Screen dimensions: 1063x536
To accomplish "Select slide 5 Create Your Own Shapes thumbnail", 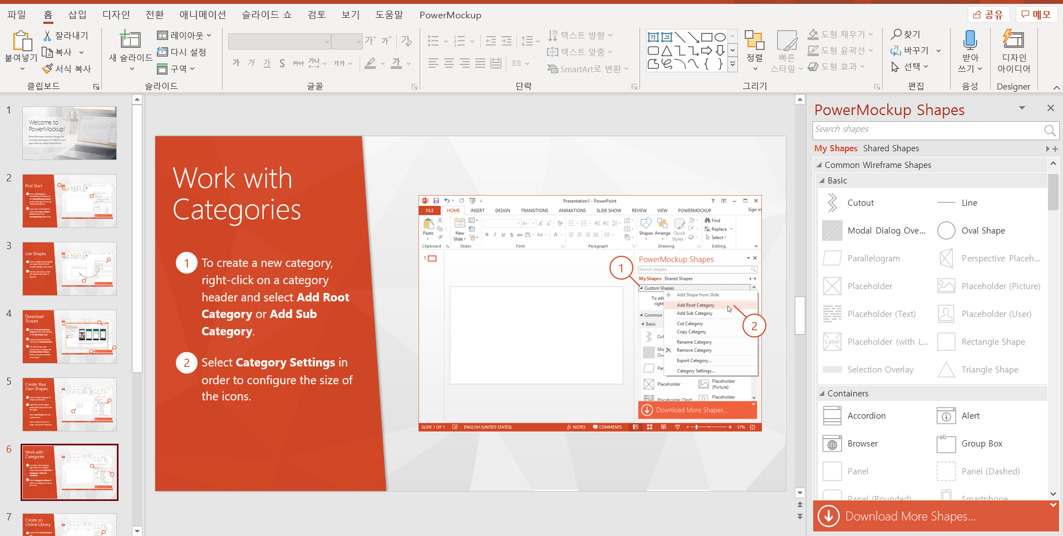I will pos(70,405).
